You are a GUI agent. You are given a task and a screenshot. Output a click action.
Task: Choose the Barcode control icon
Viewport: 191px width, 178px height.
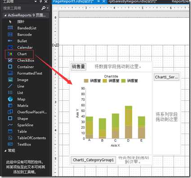pos(10,35)
